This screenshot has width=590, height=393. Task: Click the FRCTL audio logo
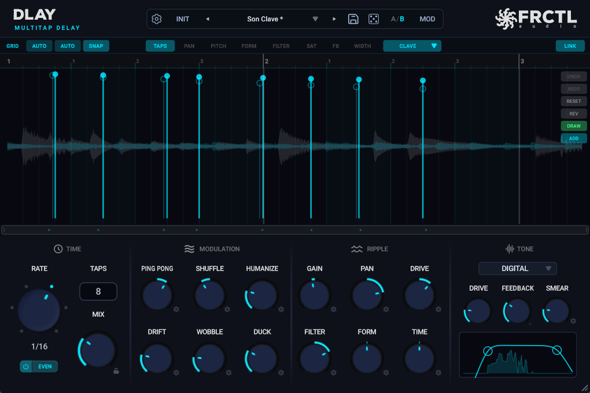(x=536, y=18)
